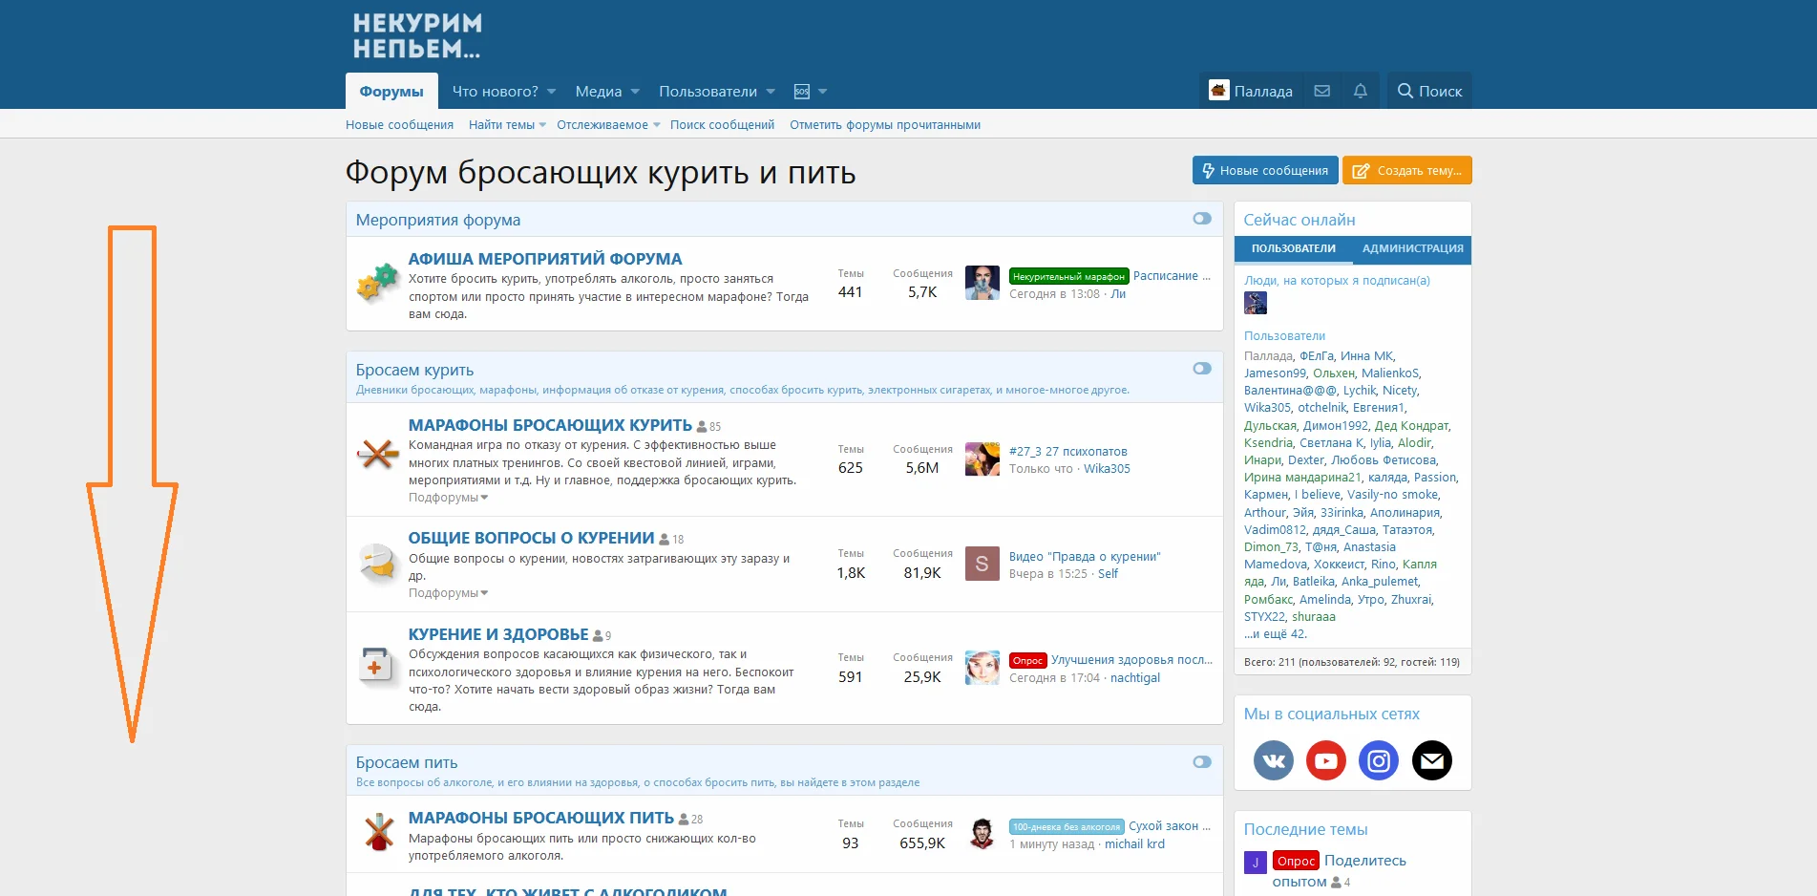Click the Паллада avatar in the header
Image resolution: width=1817 pixels, height=896 pixels.
(1218, 90)
